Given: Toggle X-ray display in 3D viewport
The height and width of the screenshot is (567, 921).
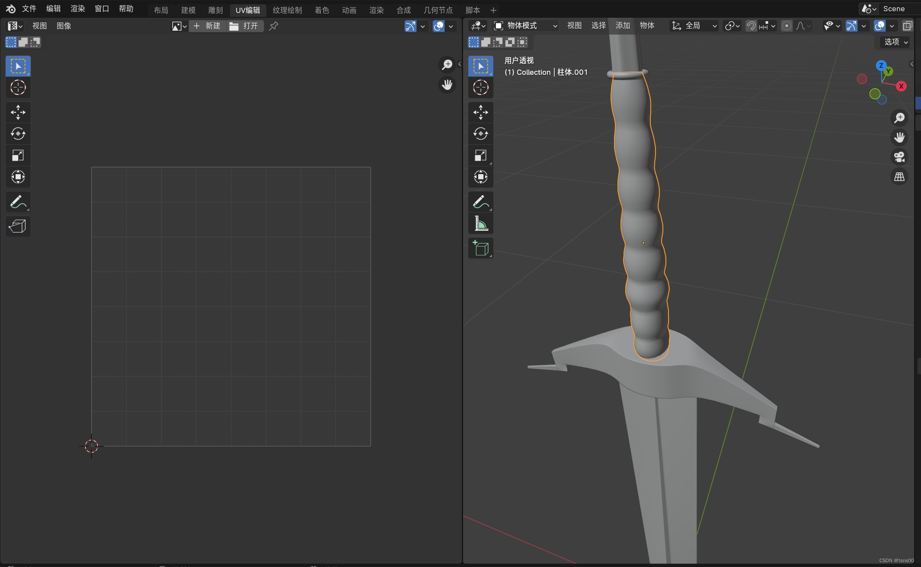Looking at the screenshot, I should 908,26.
